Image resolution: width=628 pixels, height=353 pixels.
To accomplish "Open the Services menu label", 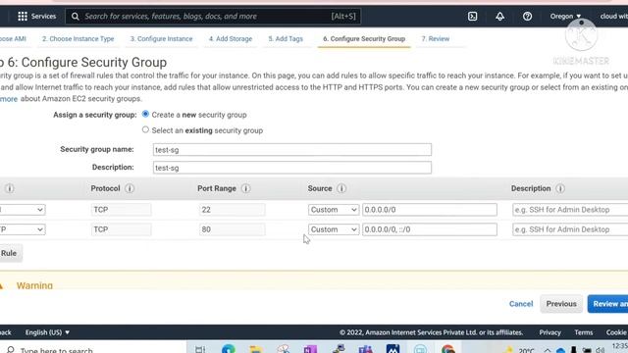I will point(43,17).
